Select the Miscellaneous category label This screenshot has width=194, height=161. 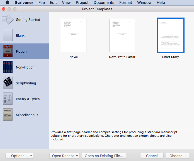coord(27,115)
